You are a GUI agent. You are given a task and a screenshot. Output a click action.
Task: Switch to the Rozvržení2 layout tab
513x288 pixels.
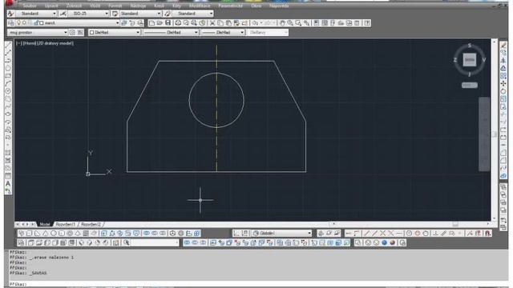point(91,224)
